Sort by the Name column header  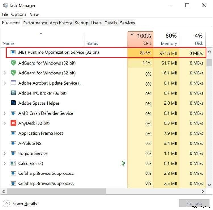[x=8, y=43]
